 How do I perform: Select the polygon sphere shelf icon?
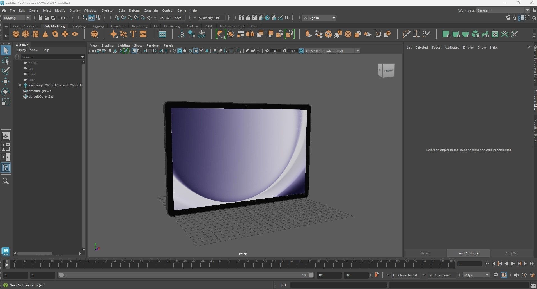(x=16, y=34)
